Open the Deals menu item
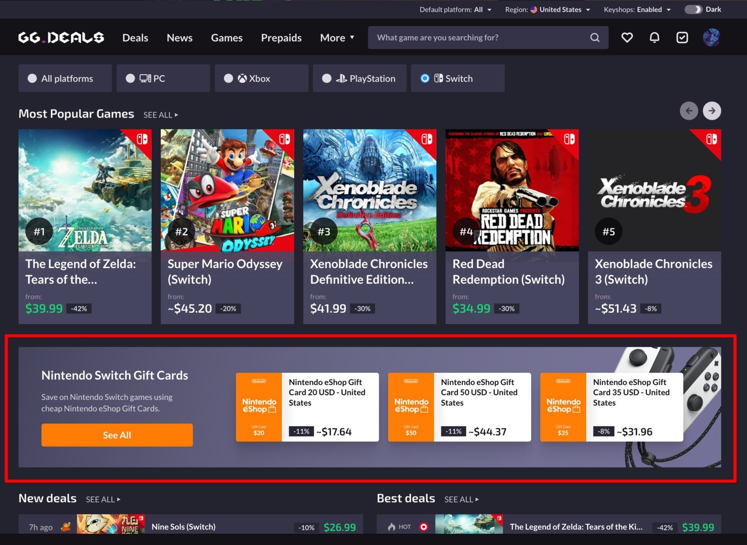Viewport: 747px width, 545px height. click(135, 38)
